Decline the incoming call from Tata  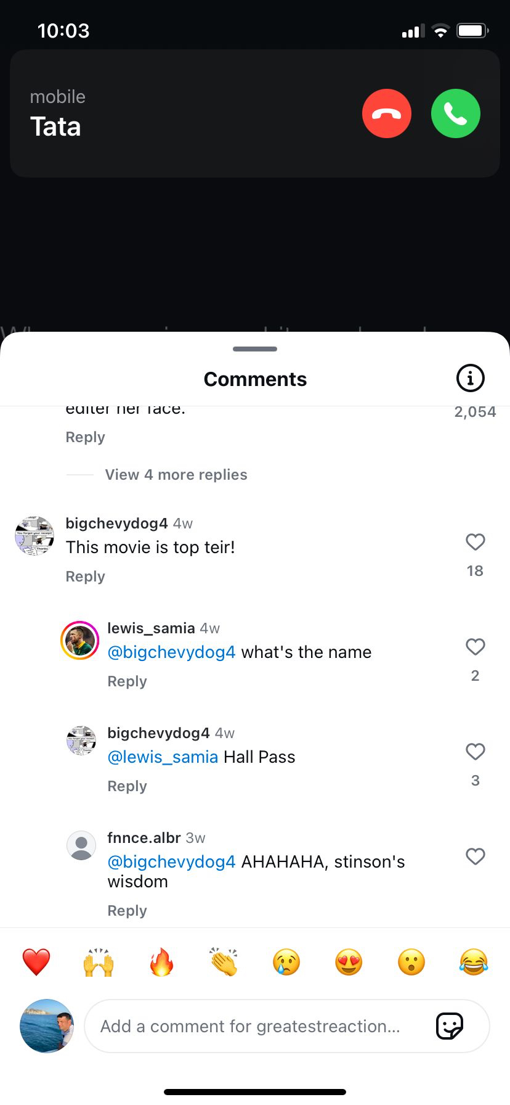pyautogui.click(x=387, y=114)
